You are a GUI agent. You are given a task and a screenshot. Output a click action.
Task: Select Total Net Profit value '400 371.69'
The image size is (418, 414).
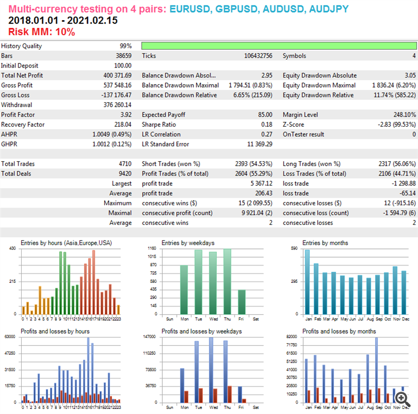(117, 75)
